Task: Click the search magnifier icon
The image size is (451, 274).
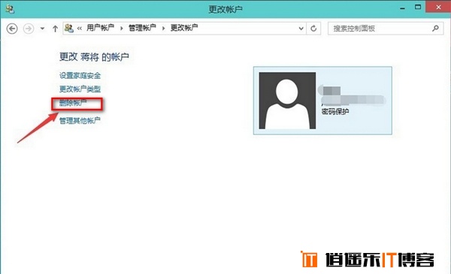Action: [435, 28]
